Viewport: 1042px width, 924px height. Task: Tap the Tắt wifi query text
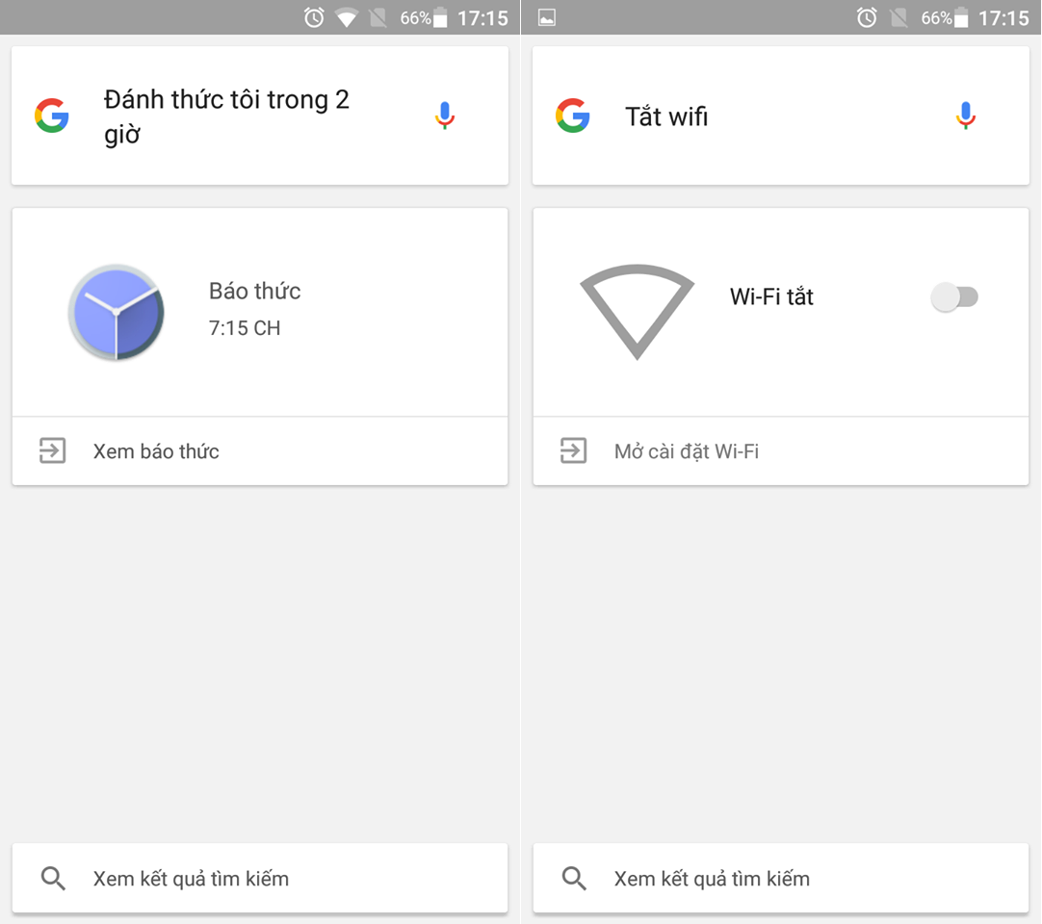click(x=665, y=115)
